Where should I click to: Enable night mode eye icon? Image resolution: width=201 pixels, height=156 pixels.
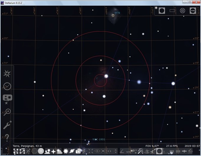pos(97,151)
